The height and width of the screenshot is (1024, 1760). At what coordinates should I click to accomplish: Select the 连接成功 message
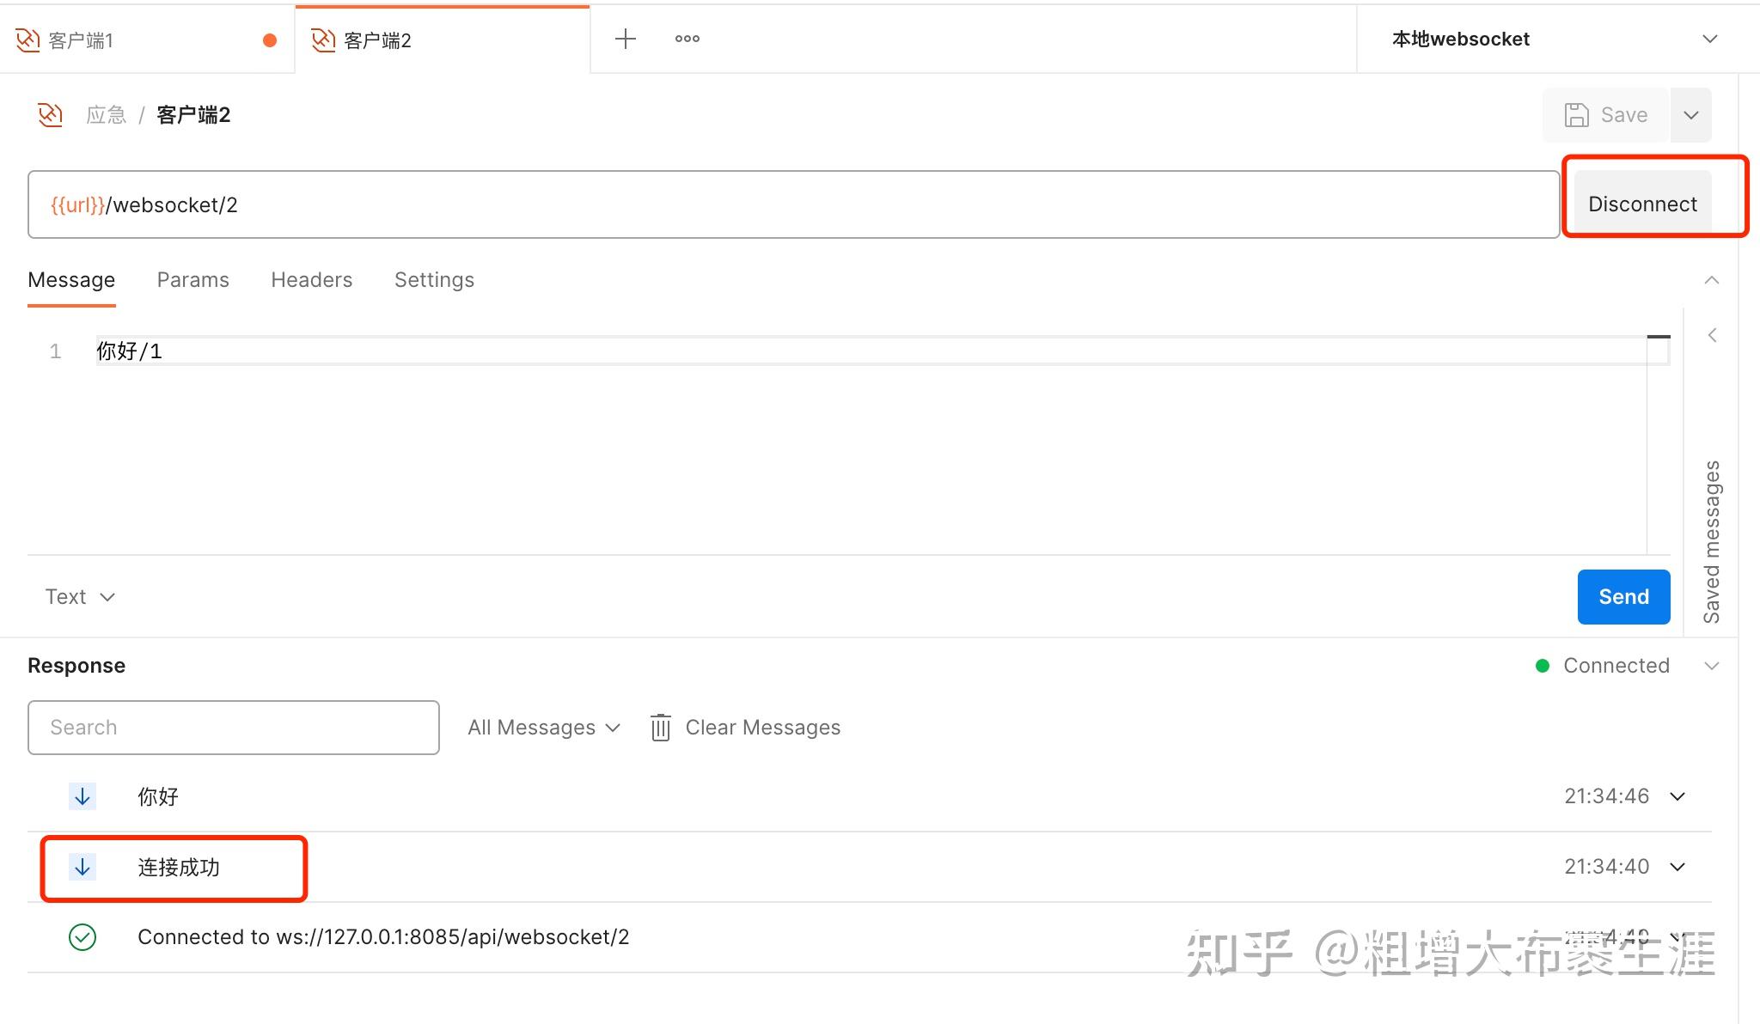[x=179, y=868]
